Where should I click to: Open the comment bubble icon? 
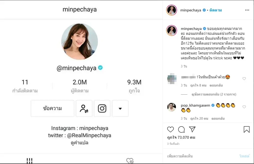pos(181,129)
